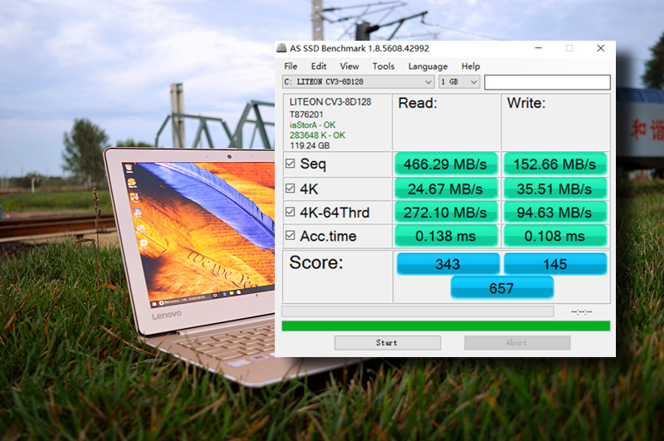Click the AS SSD Benchmark title bar icon
This screenshot has height=441, width=664.
coord(281,48)
